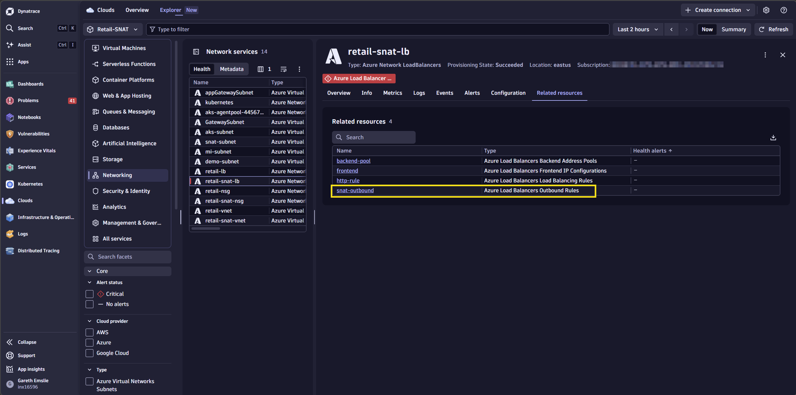Collapse the Core facet group
796x395 pixels.
coord(90,271)
